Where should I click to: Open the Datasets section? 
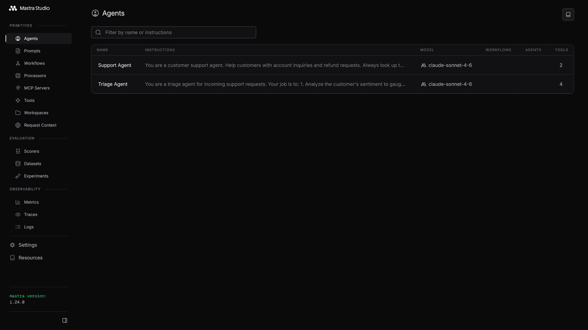pos(32,163)
